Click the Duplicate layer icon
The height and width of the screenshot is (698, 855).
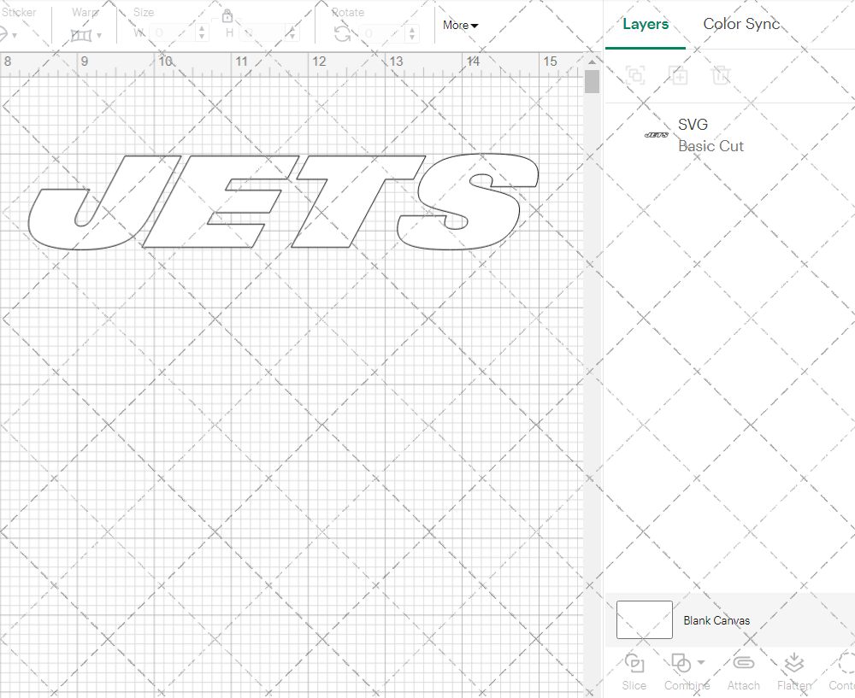click(x=678, y=75)
